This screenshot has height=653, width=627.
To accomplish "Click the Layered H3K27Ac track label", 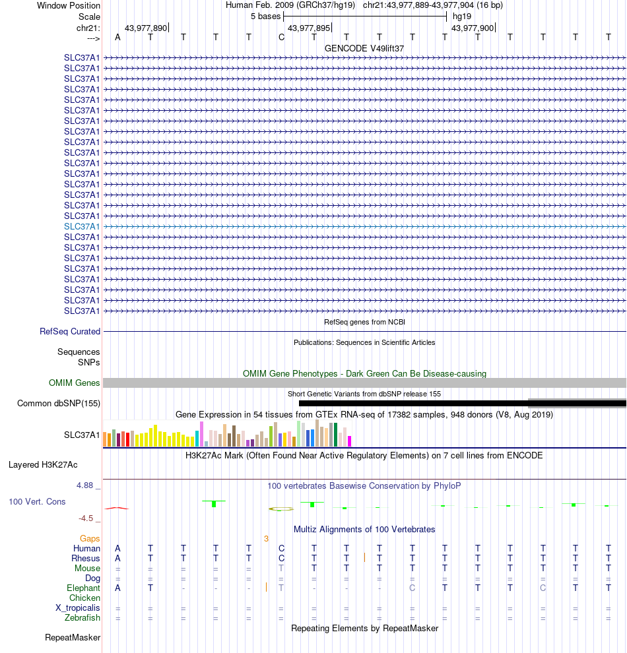I will click(43, 465).
